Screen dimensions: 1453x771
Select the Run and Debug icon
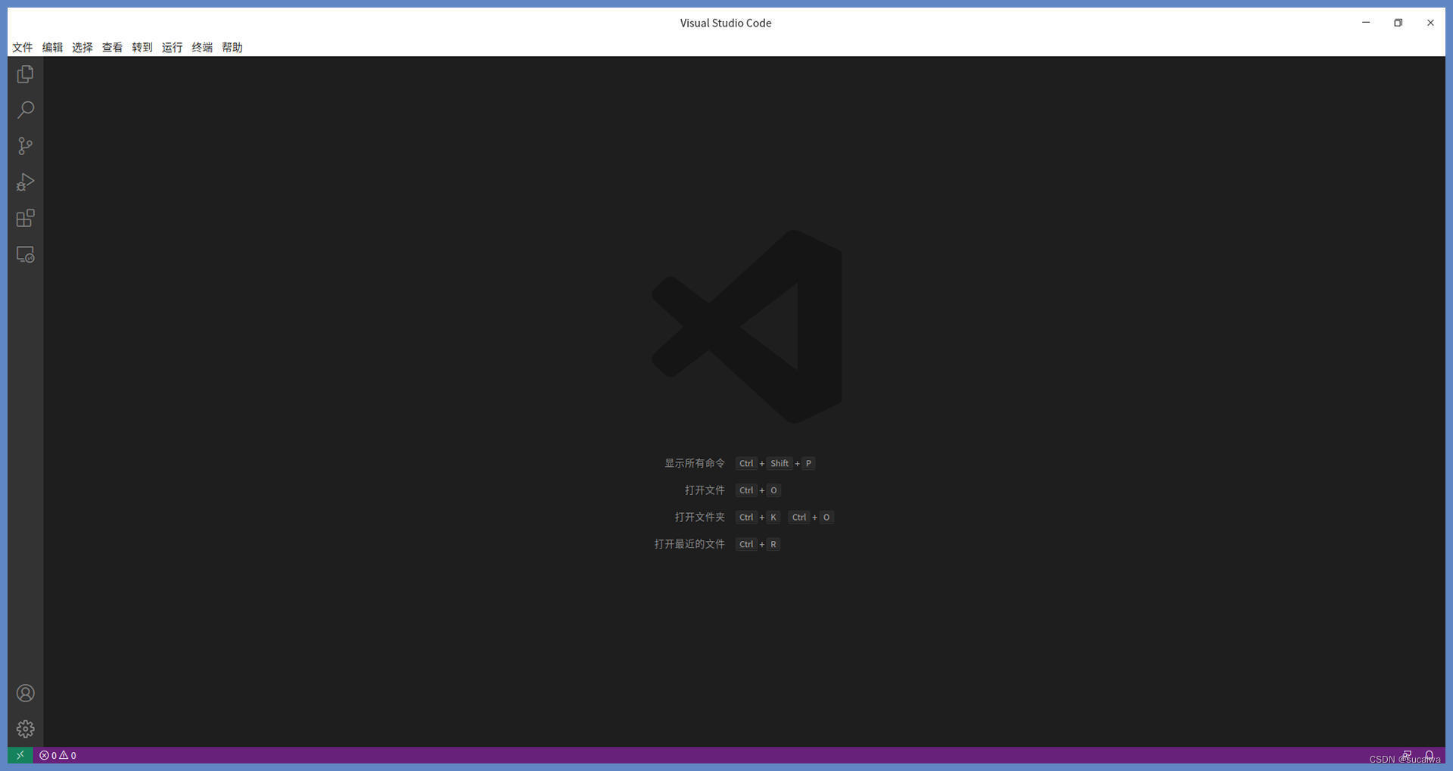click(25, 182)
